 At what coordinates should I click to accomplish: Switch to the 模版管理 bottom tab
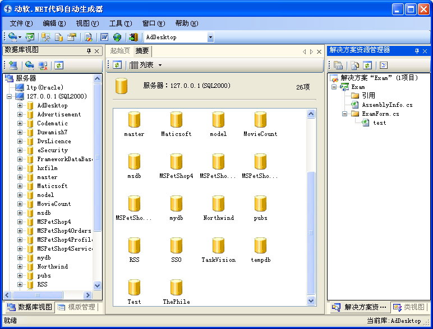click(77, 307)
